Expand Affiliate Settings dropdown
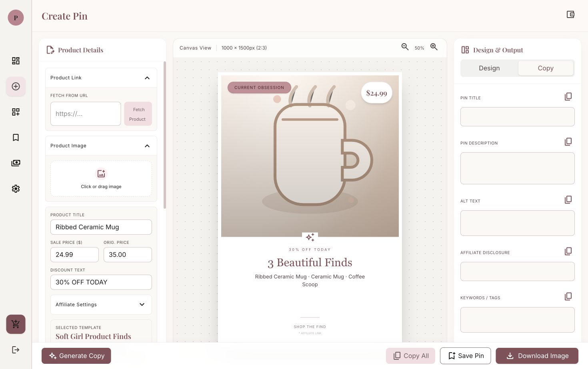 pyautogui.click(x=101, y=305)
